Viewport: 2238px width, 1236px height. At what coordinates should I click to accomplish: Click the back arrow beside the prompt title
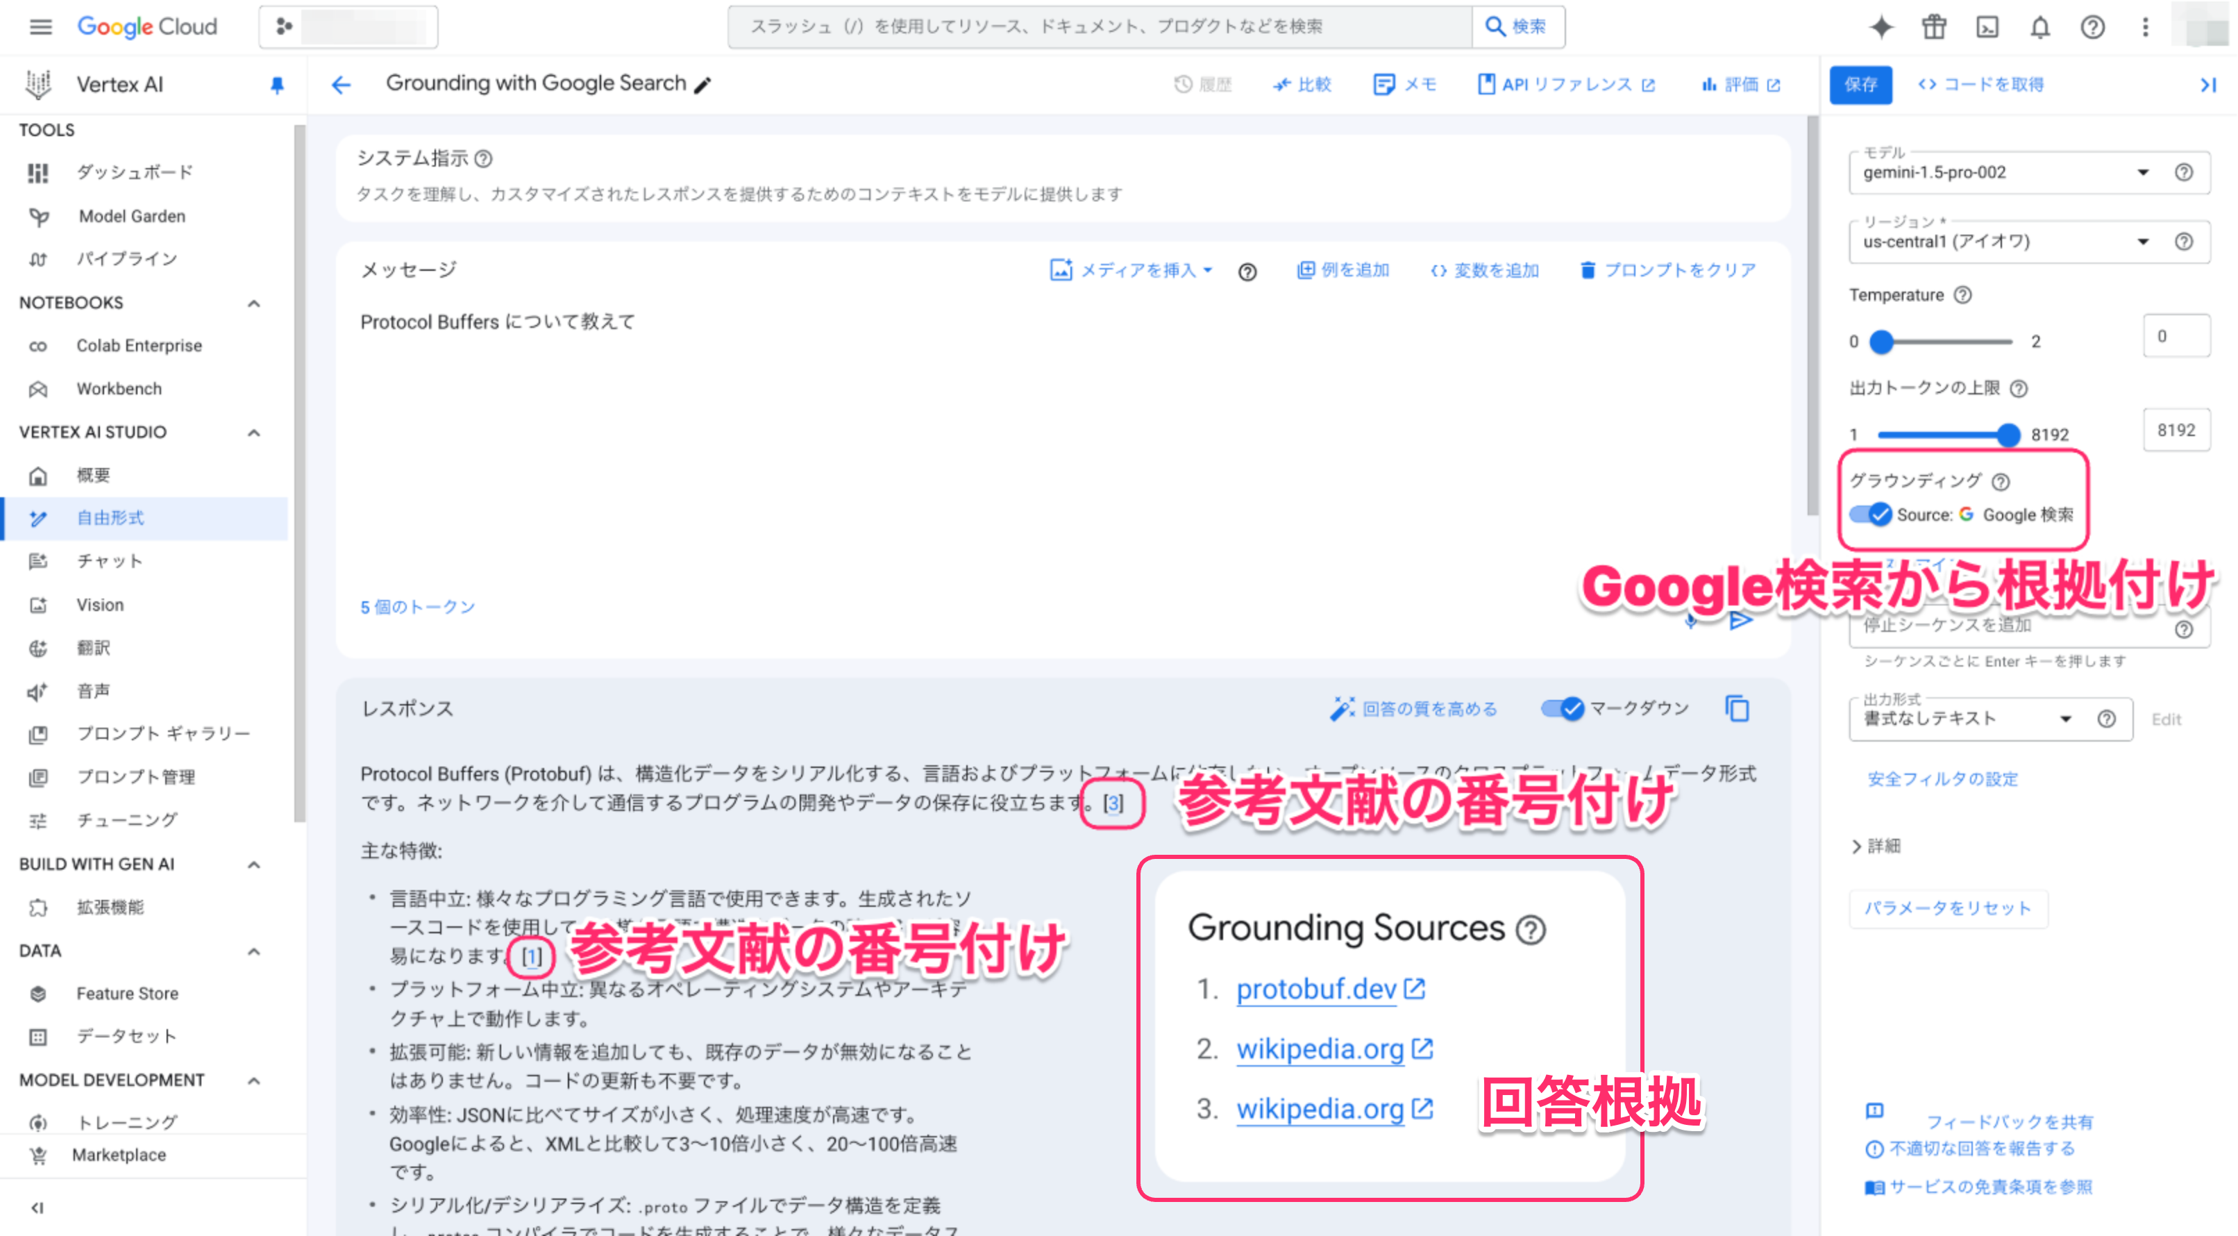tap(341, 84)
